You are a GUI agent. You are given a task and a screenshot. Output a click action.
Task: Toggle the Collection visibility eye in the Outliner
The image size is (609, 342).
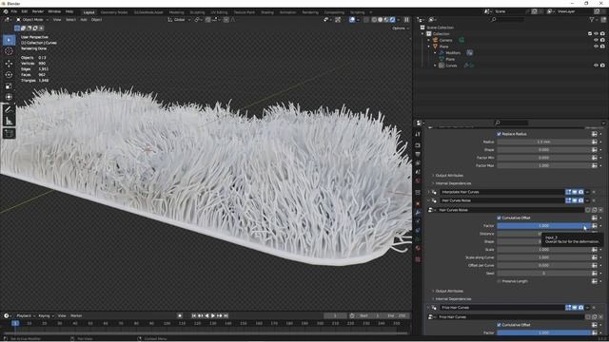596,34
